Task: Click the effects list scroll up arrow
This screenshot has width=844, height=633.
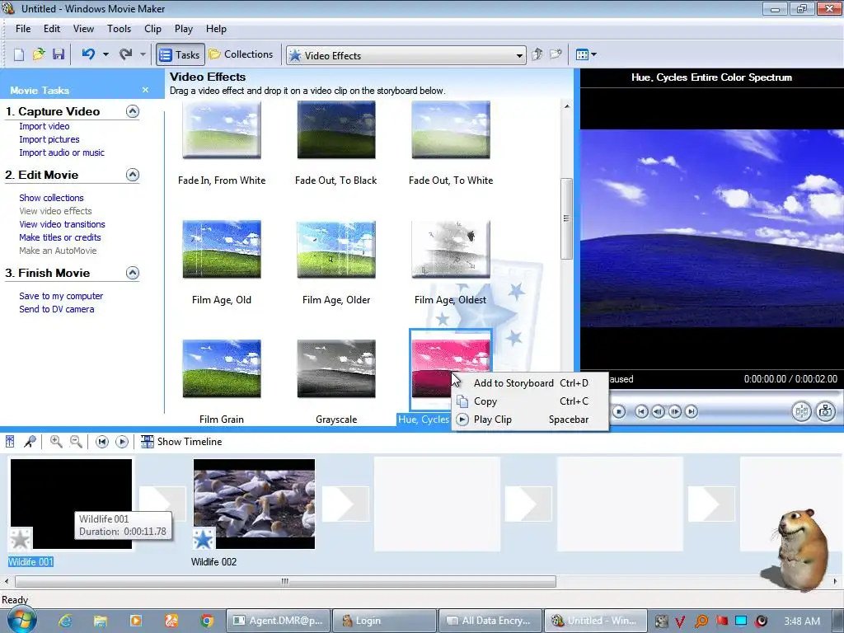Action: (x=567, y=106)
